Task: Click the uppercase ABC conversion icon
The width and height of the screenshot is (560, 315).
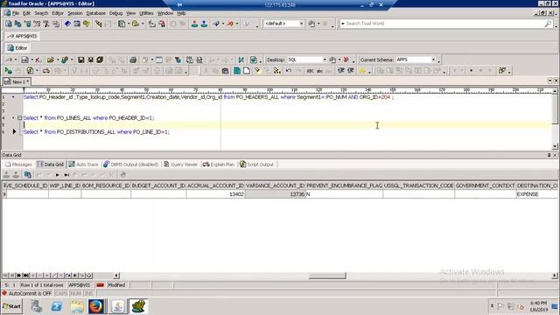Action: coord(310,71)
